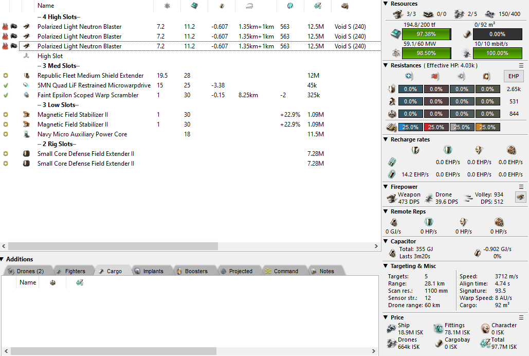Screen dimensions: 529x356
Task: Collapse the Targeting & Misc section
Action: 386,266
